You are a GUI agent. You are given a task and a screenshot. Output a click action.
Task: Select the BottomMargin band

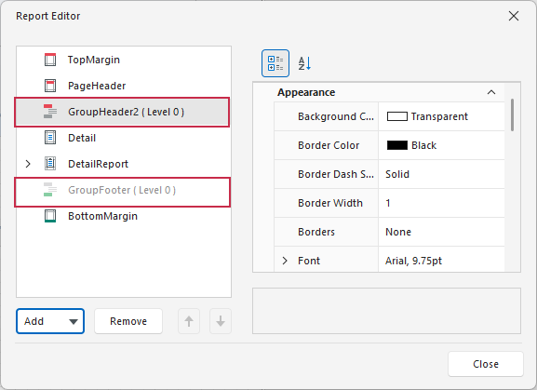click(124, 216)
